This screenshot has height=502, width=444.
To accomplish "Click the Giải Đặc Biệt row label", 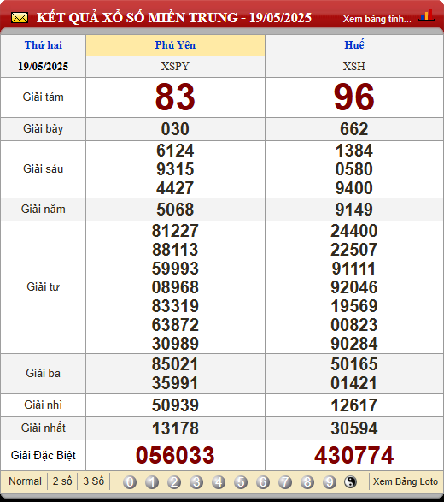I will 44,455.
